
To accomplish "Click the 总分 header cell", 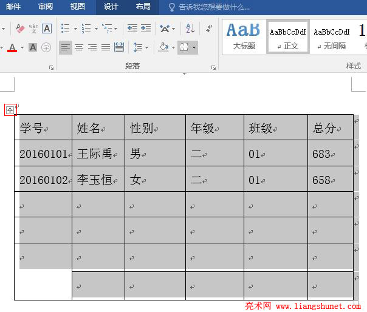I will 331,127.
